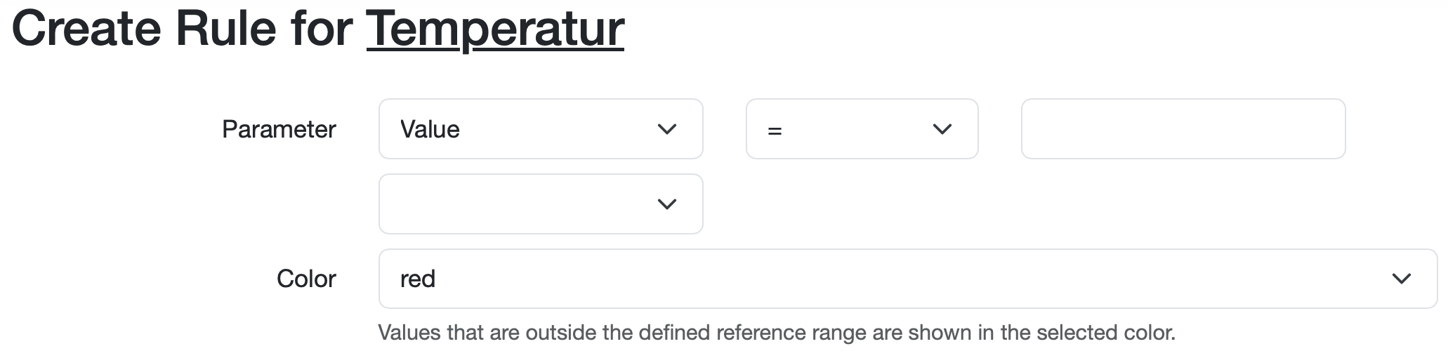Click the chevron arrow beside the equals sign

[x=942, y=129]
